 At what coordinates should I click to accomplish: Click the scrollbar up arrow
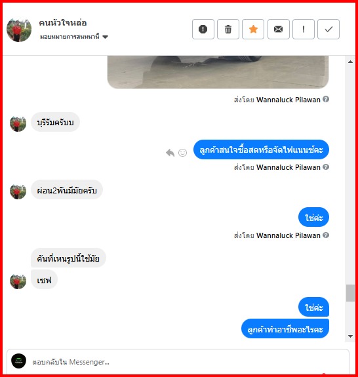coord(350,62)
